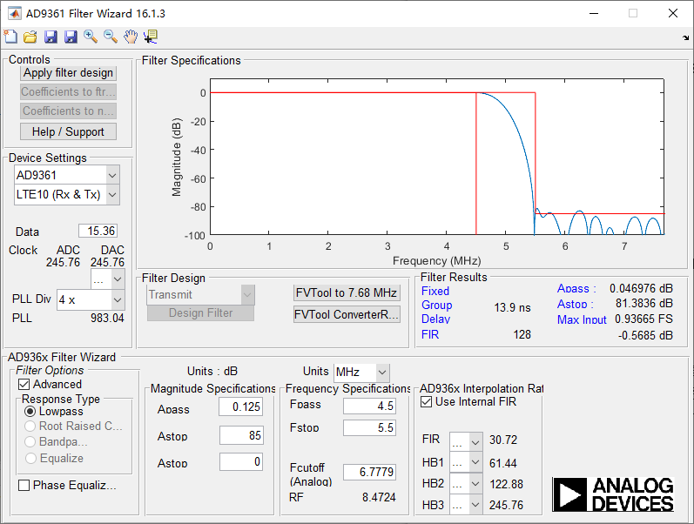Click the second Astop field showing 0
Image resolution: width=694 pixels, height=524 pixels.
pyautogui.click(x=241, y=462)
